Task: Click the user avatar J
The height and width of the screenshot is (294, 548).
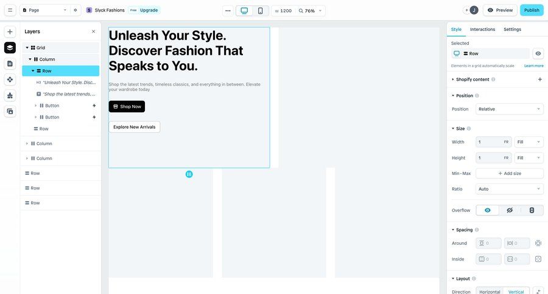Action: tap(474, 10)
